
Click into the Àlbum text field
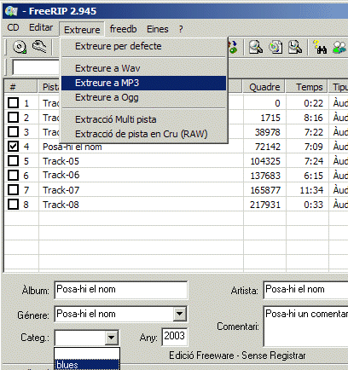tap(121, 290)
